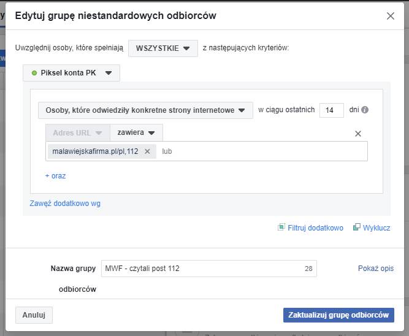
Task: Click the days number field showing 14
Action: point(331,110)
